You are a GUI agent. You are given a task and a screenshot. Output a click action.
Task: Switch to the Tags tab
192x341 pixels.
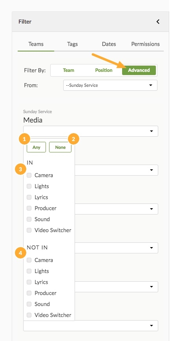point(72,44)
